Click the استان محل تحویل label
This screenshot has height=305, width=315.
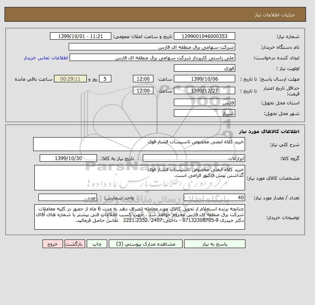click(280, 103)
